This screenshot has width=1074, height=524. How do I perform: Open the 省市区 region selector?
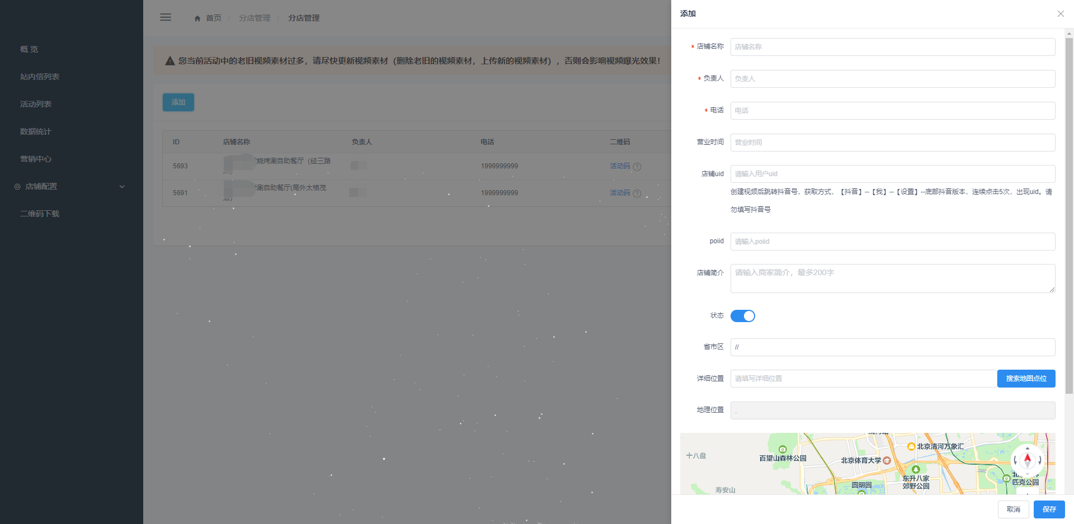click(892, 347)
